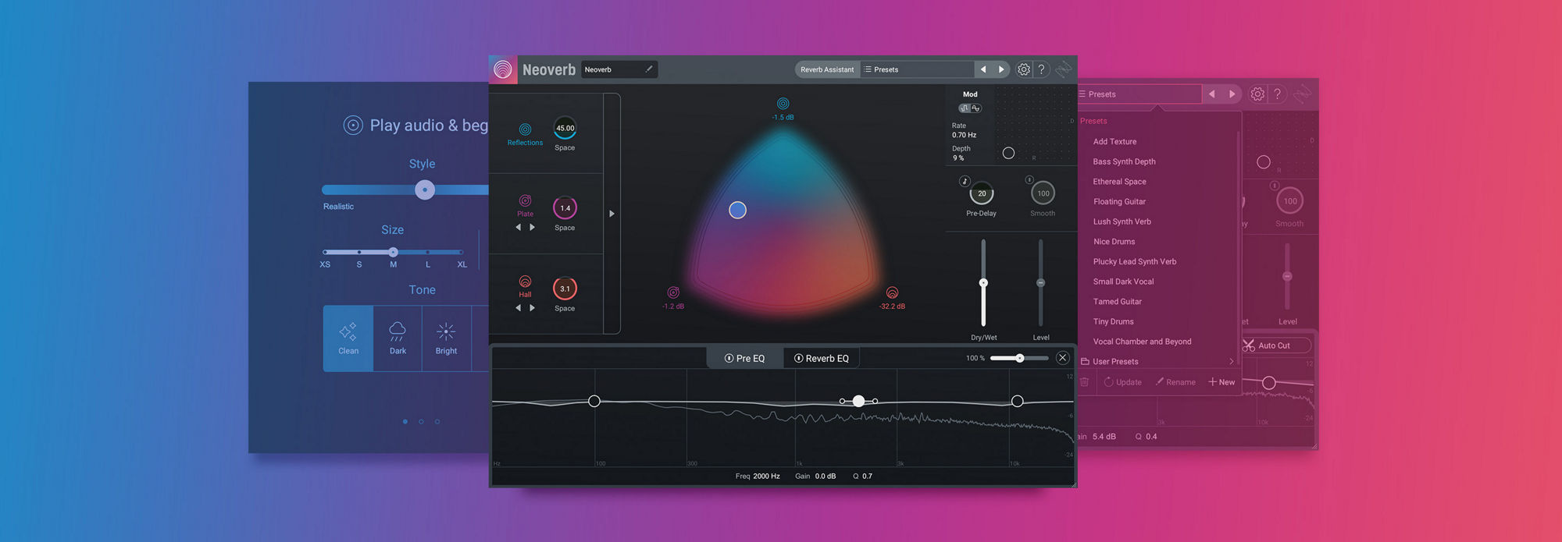Open Presets dropdown in right window

(x=1139, y=94)
